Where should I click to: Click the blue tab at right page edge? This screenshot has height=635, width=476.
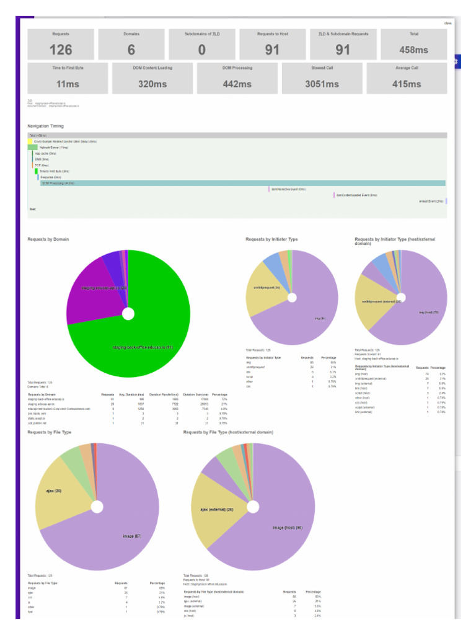457,61
